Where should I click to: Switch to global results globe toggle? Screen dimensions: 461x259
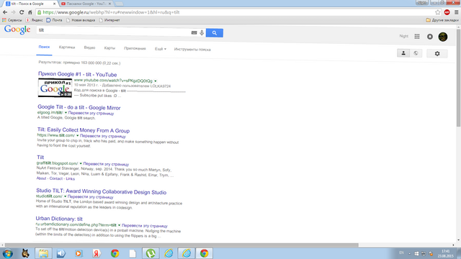[x=416, y=53]
